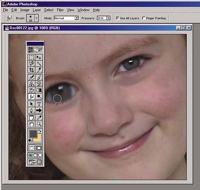Select the Type tool
The height and width of the screenshot is (190, 200).
pyautogui.click(x=39, y=104)
